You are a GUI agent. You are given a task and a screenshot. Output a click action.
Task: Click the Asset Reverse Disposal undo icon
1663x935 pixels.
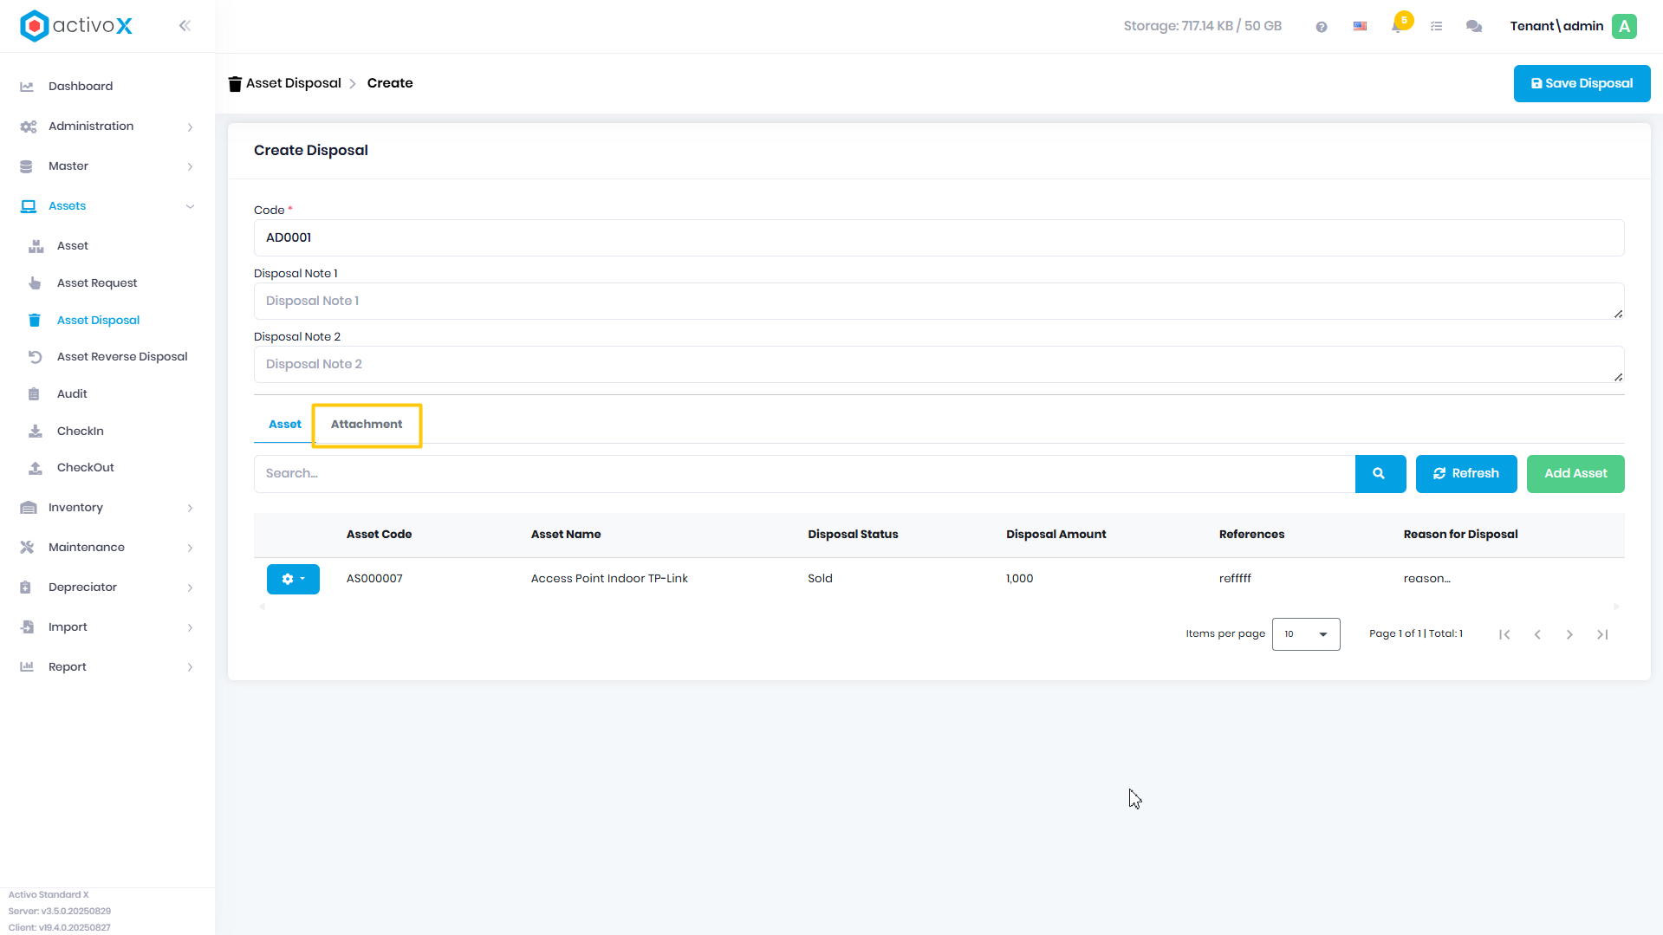[x=36, y=357]
